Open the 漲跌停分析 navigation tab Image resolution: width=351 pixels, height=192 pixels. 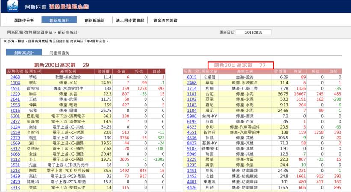pyautogui.click(x=24, y=21)
